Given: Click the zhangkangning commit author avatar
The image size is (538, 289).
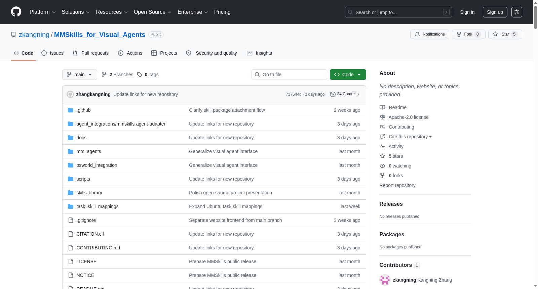Looking at the screenshot, I should point(70,94).
